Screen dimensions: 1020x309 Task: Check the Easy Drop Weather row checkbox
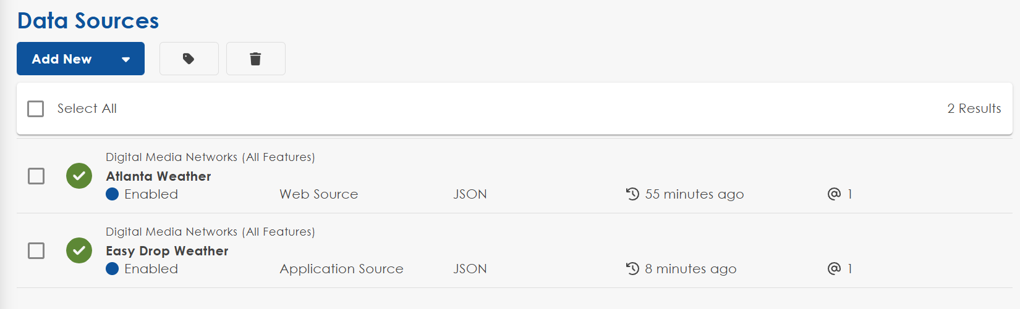click(36, 251)
